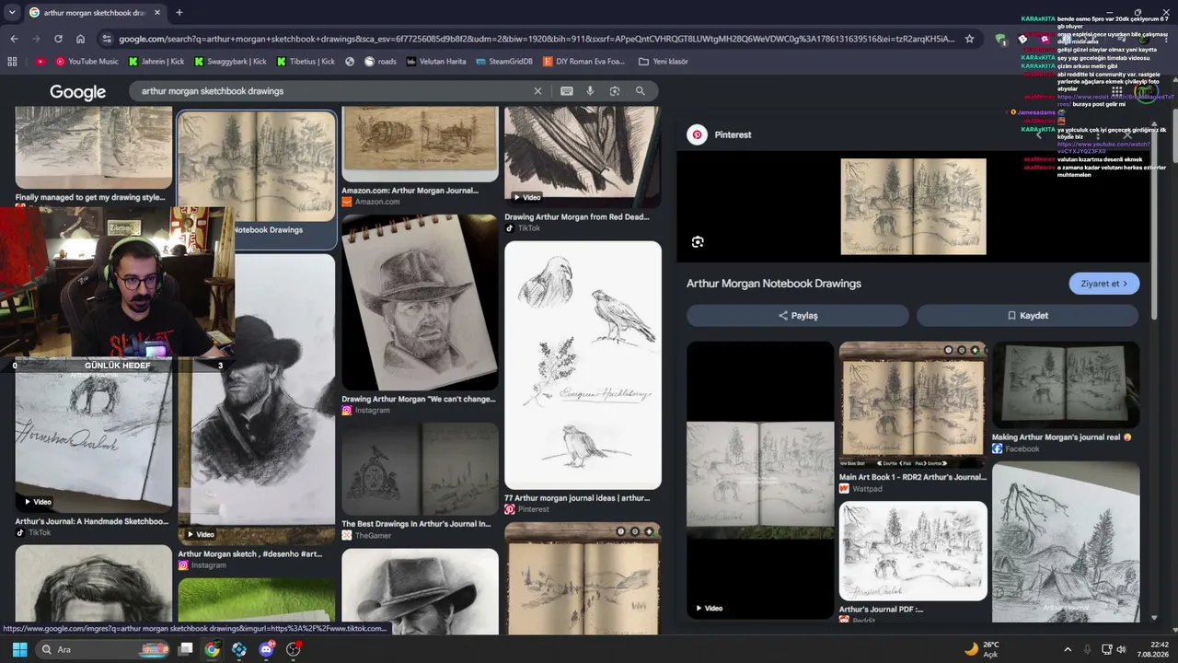
Task: Open the Pinterest source link in preview
Action: [733, 134]
